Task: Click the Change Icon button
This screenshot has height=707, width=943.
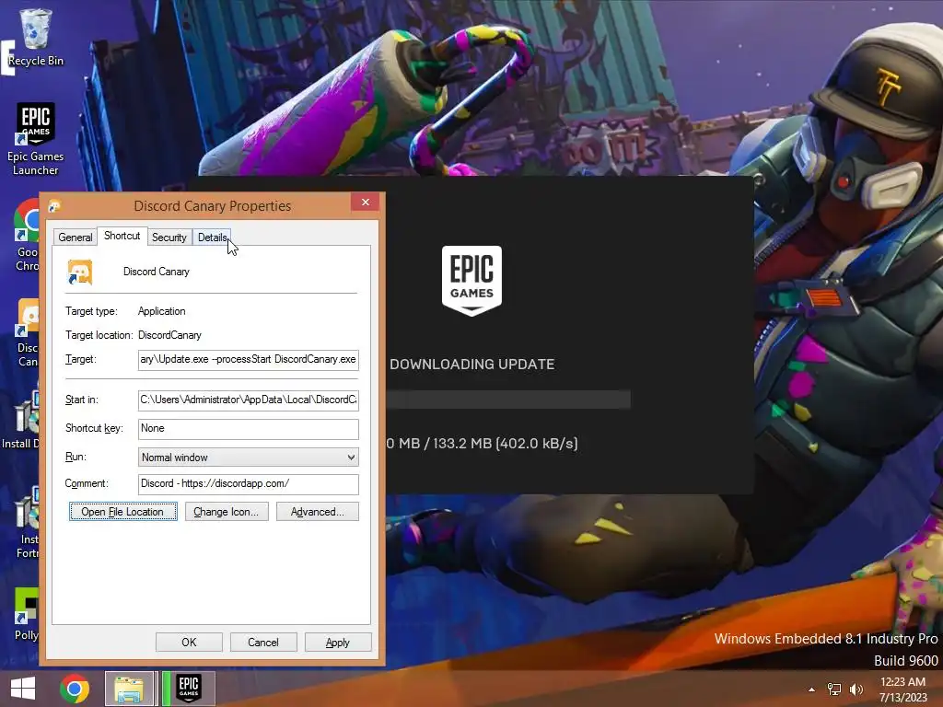Action: tap(227, 512)
